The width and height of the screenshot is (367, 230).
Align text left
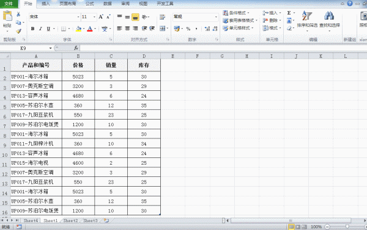click(x=120, y=29)
